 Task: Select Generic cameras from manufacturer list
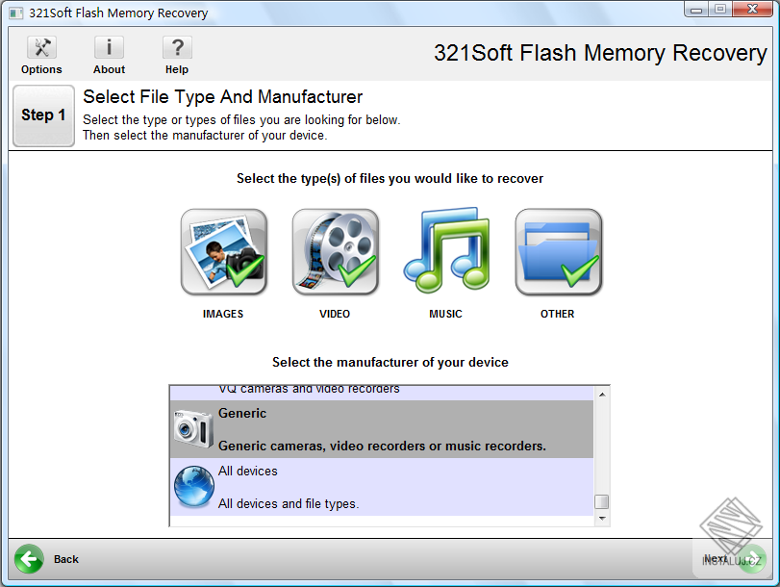click(x=385, y=428)
